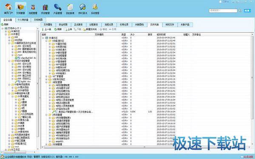Launch the 即时通讯 instant messaging icon
Viewport: 255px width, 159px height.
[83, 9]
